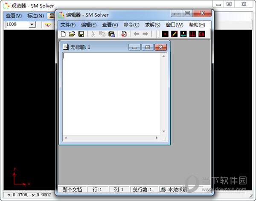Viewport: 256px width, 201px height.
Task: Click red x-y axis indicator in Viewer canvas
Action: (x=21, y=177)
